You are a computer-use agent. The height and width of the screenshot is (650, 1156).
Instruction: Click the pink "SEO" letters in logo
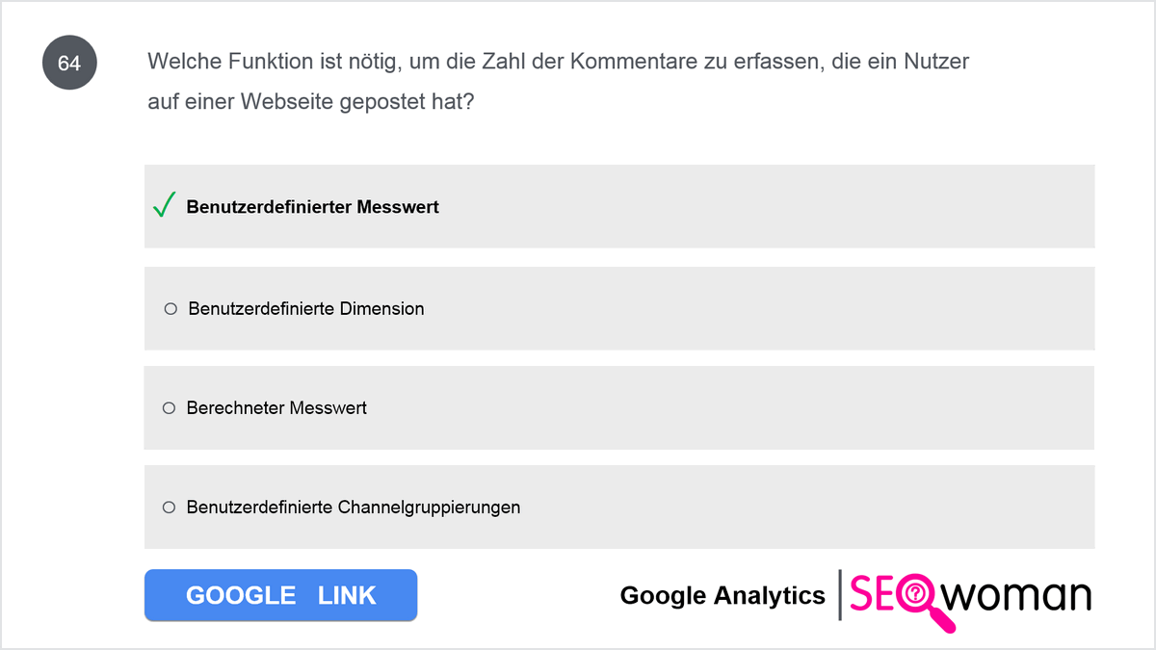[872, 594]
